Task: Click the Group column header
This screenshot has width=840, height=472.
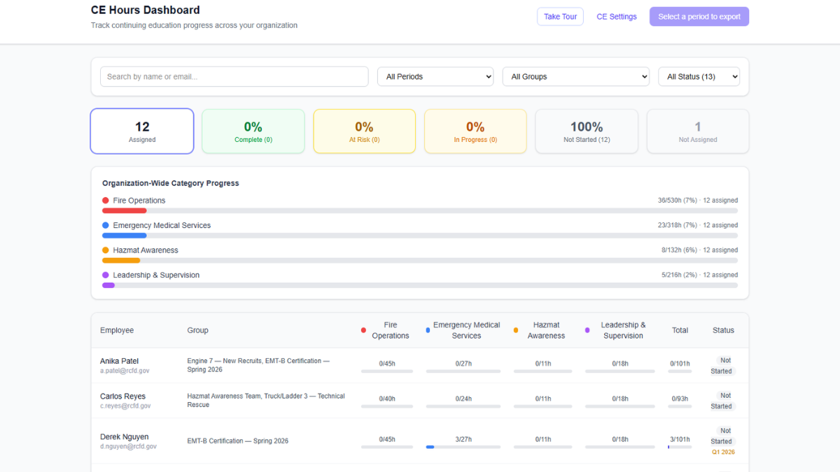Action: (x=197, y=330)
